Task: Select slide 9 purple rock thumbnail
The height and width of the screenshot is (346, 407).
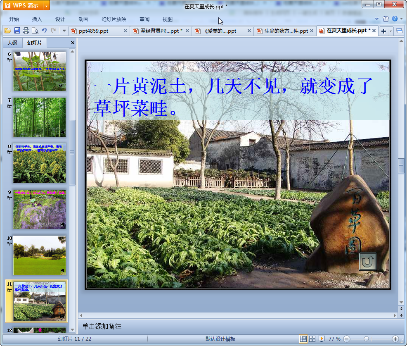Action: click(40, 209)
